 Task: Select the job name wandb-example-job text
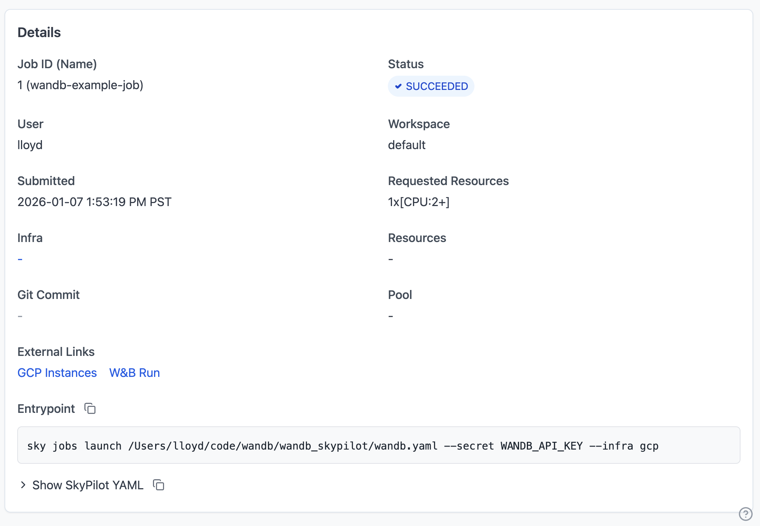click(85, 85)
